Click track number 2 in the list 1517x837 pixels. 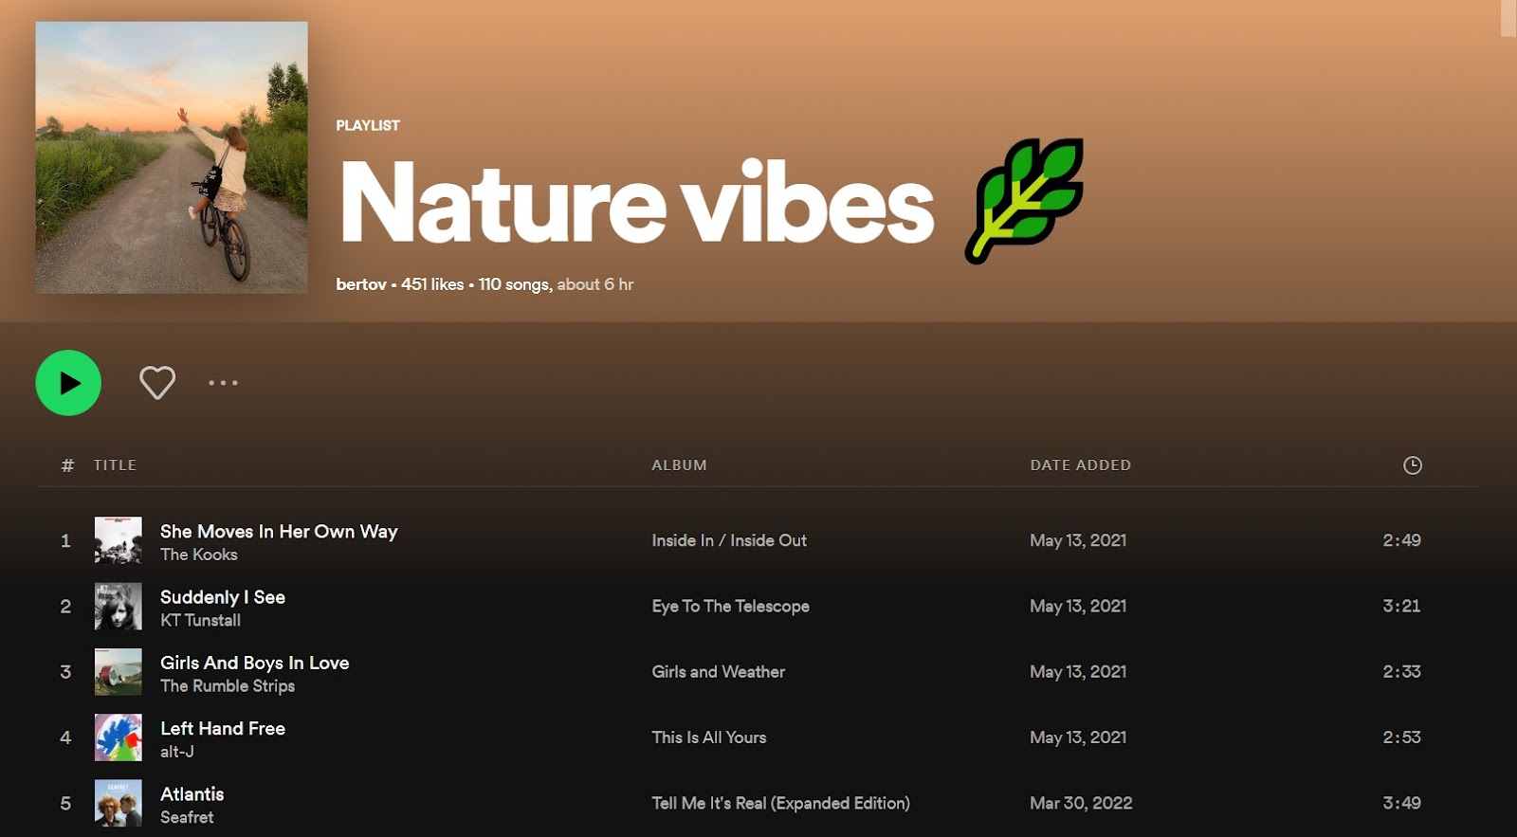coord(65,606)
